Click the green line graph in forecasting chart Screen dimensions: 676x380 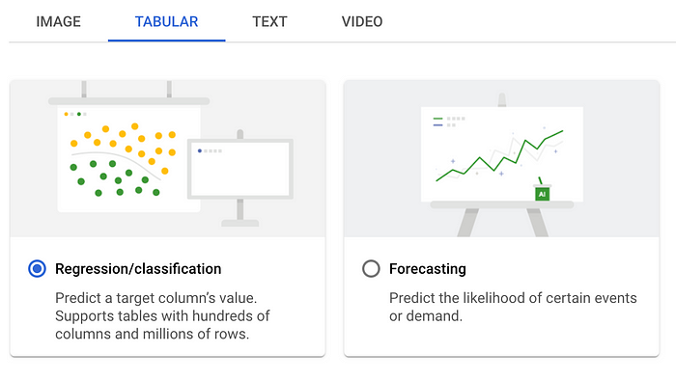[x=499, y=156]
